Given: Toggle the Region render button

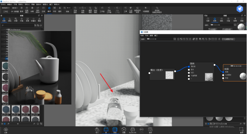Looking at the screenshot, I should (x=43, y=9).
